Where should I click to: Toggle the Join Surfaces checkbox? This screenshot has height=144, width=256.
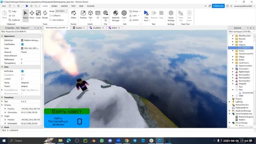pyautogui.click(x=50, y=20)
